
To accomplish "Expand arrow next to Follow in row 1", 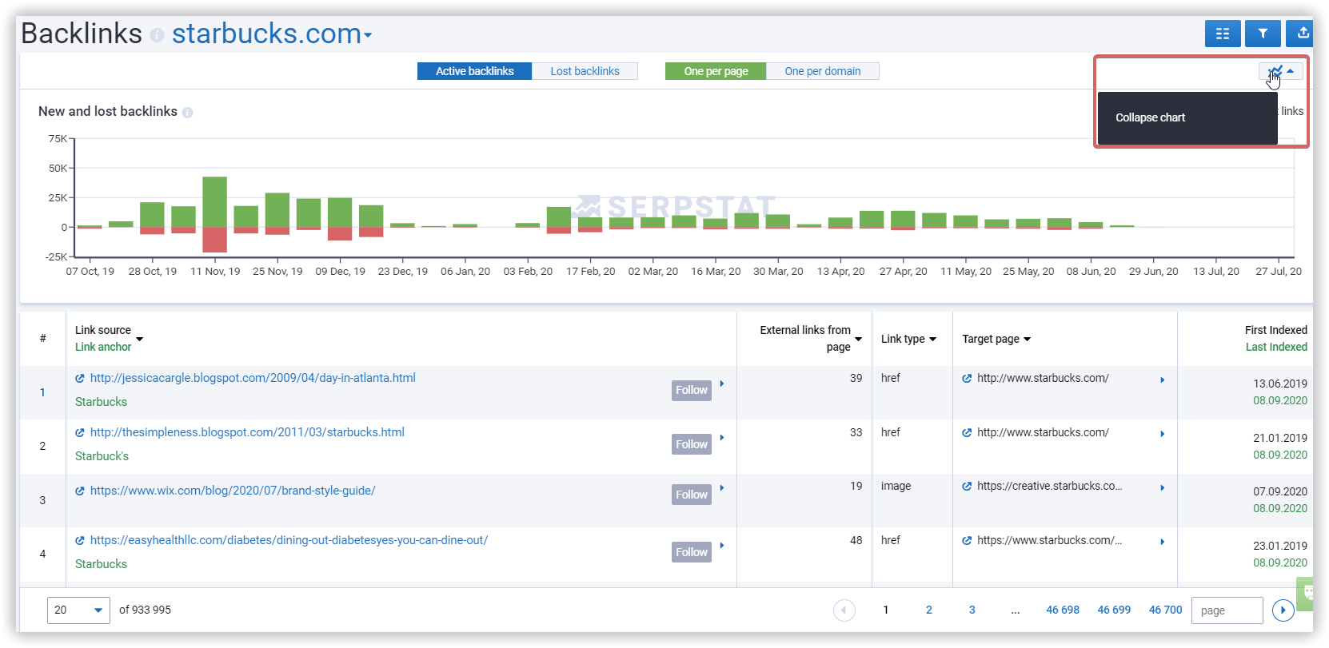I will point(722,384).
